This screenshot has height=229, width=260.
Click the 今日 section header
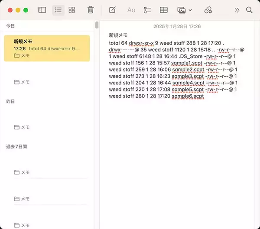pyautogui.click(x=10, y=26)
